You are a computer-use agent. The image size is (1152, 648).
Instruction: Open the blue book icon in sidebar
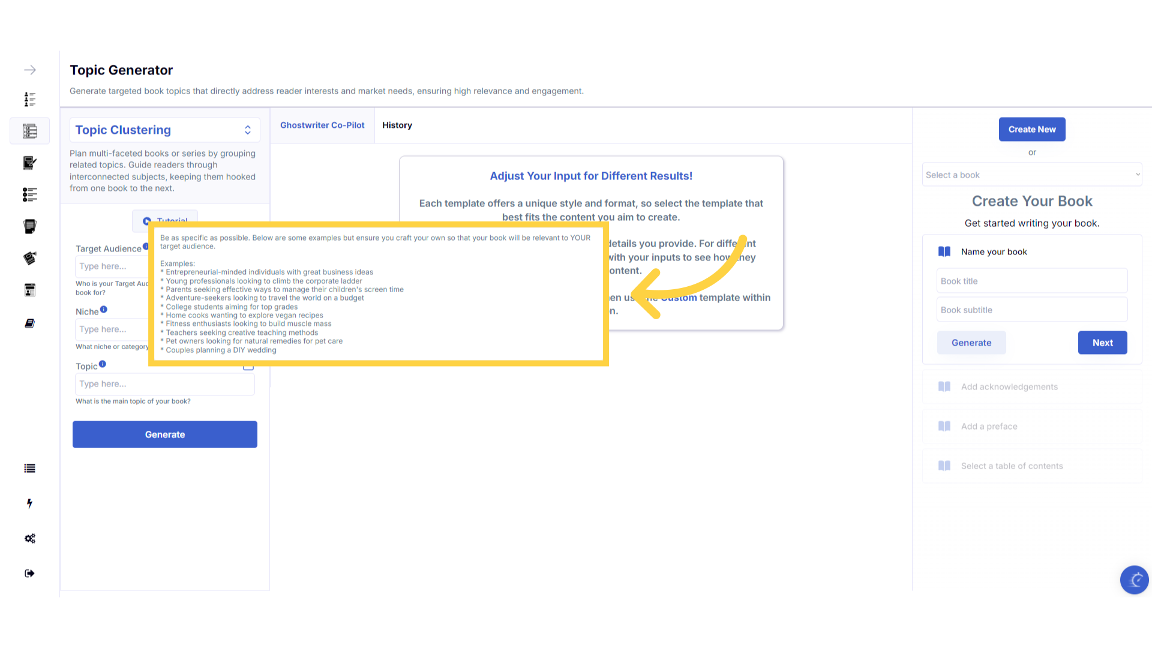tap(29, 323)
